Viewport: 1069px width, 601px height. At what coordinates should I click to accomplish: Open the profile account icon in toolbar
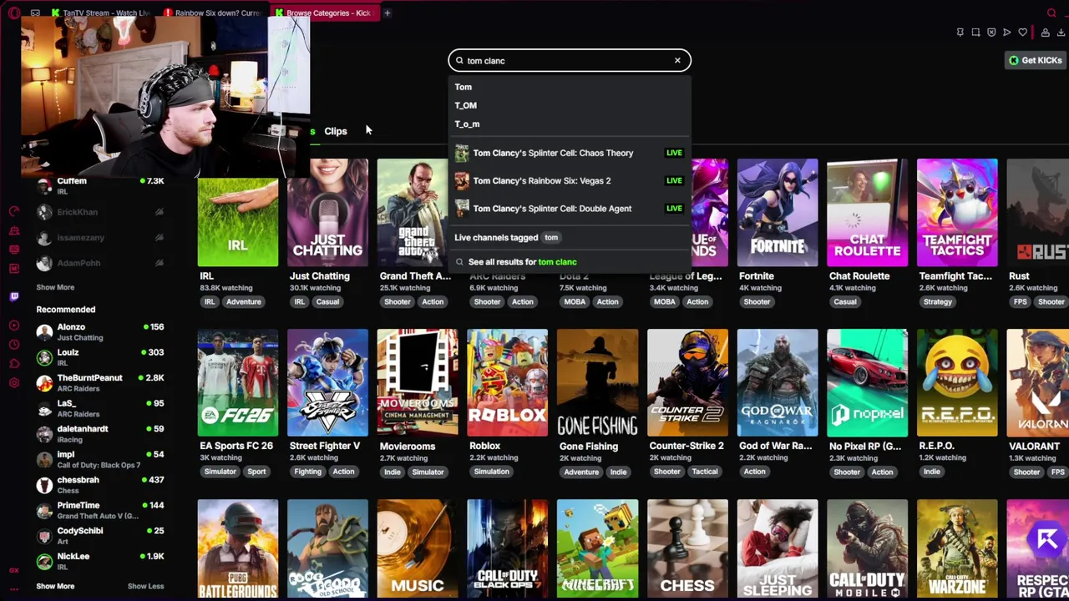coord(1045,33)
